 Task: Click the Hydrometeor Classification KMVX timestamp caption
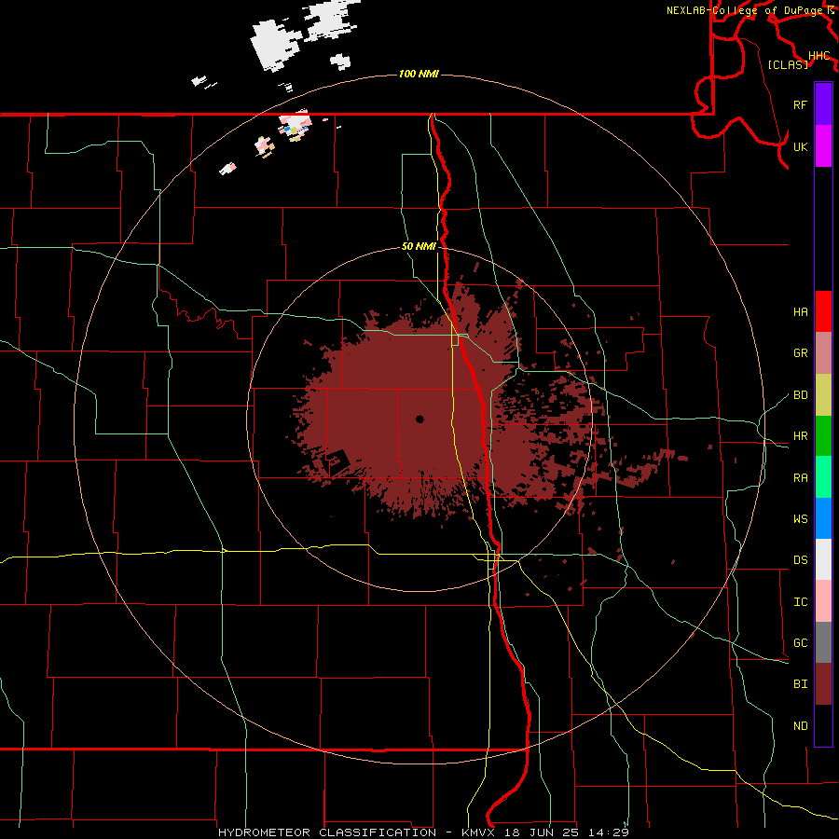coord(423,832)
